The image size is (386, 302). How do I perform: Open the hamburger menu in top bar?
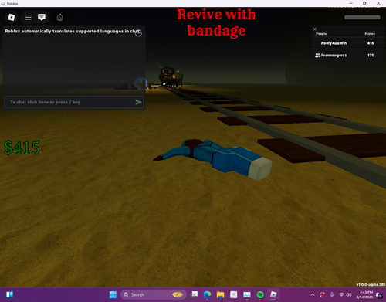tap(28, 17)
